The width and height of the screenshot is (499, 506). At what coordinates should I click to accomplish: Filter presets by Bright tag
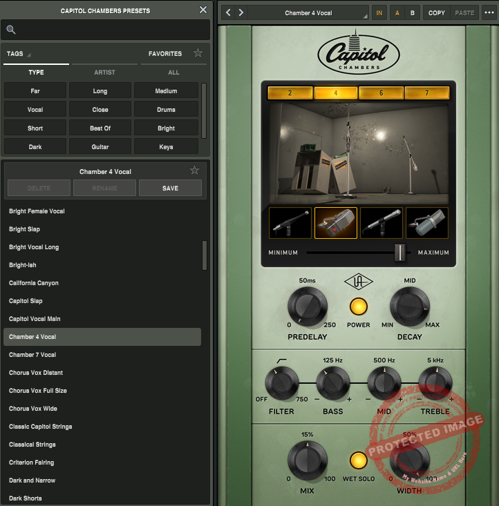pyautogui.click(x=166, y=128)
